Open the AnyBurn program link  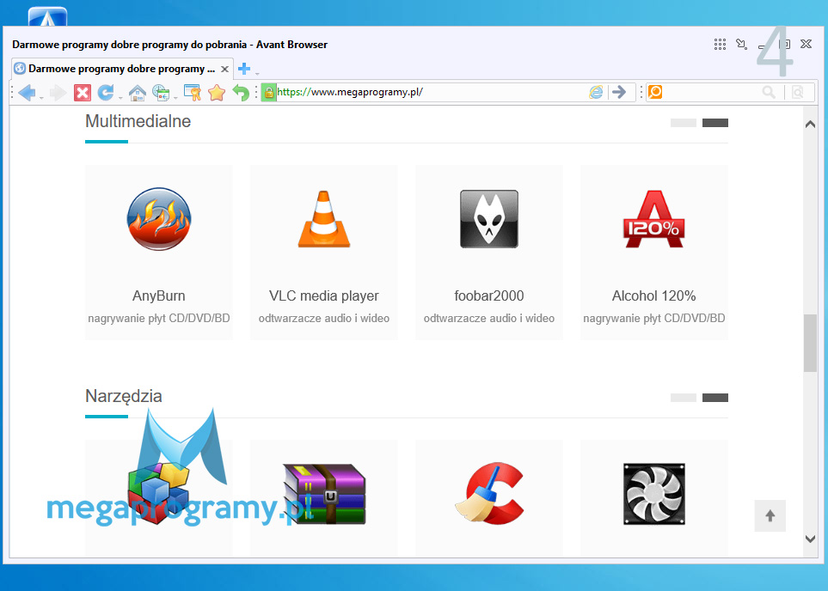tap(159, 295)
